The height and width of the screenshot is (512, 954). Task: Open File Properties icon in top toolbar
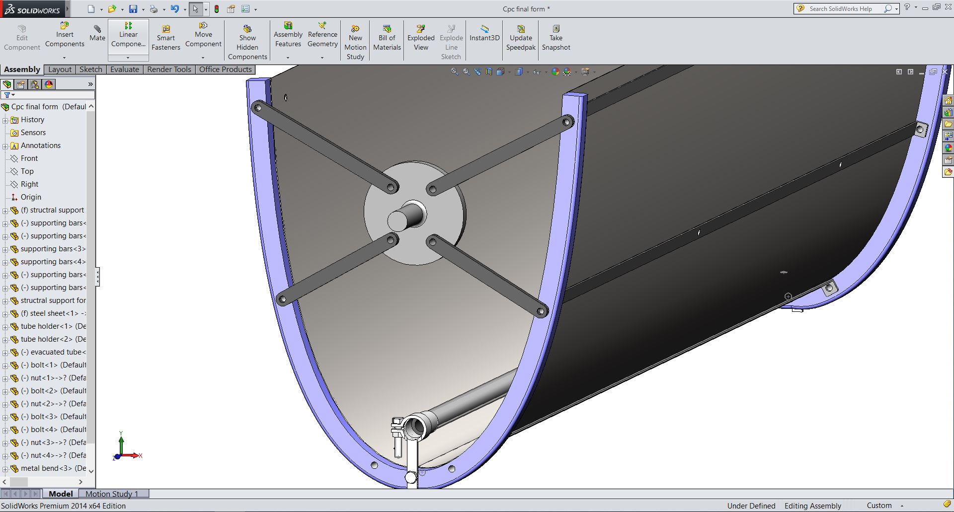231,9
